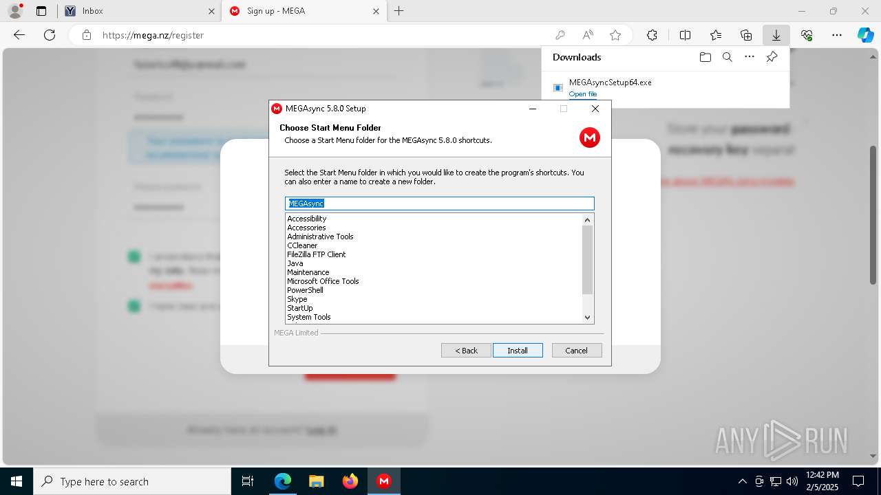
Task: Open the tab actions menu icon
Action: (x=41, y=11)
